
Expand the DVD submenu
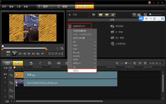pyautogui.click(x=82, y=49)
